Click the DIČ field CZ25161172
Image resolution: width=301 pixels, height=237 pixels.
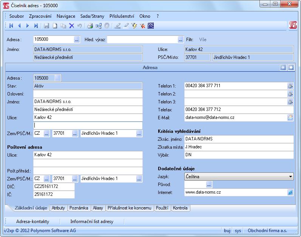(54, 186)
